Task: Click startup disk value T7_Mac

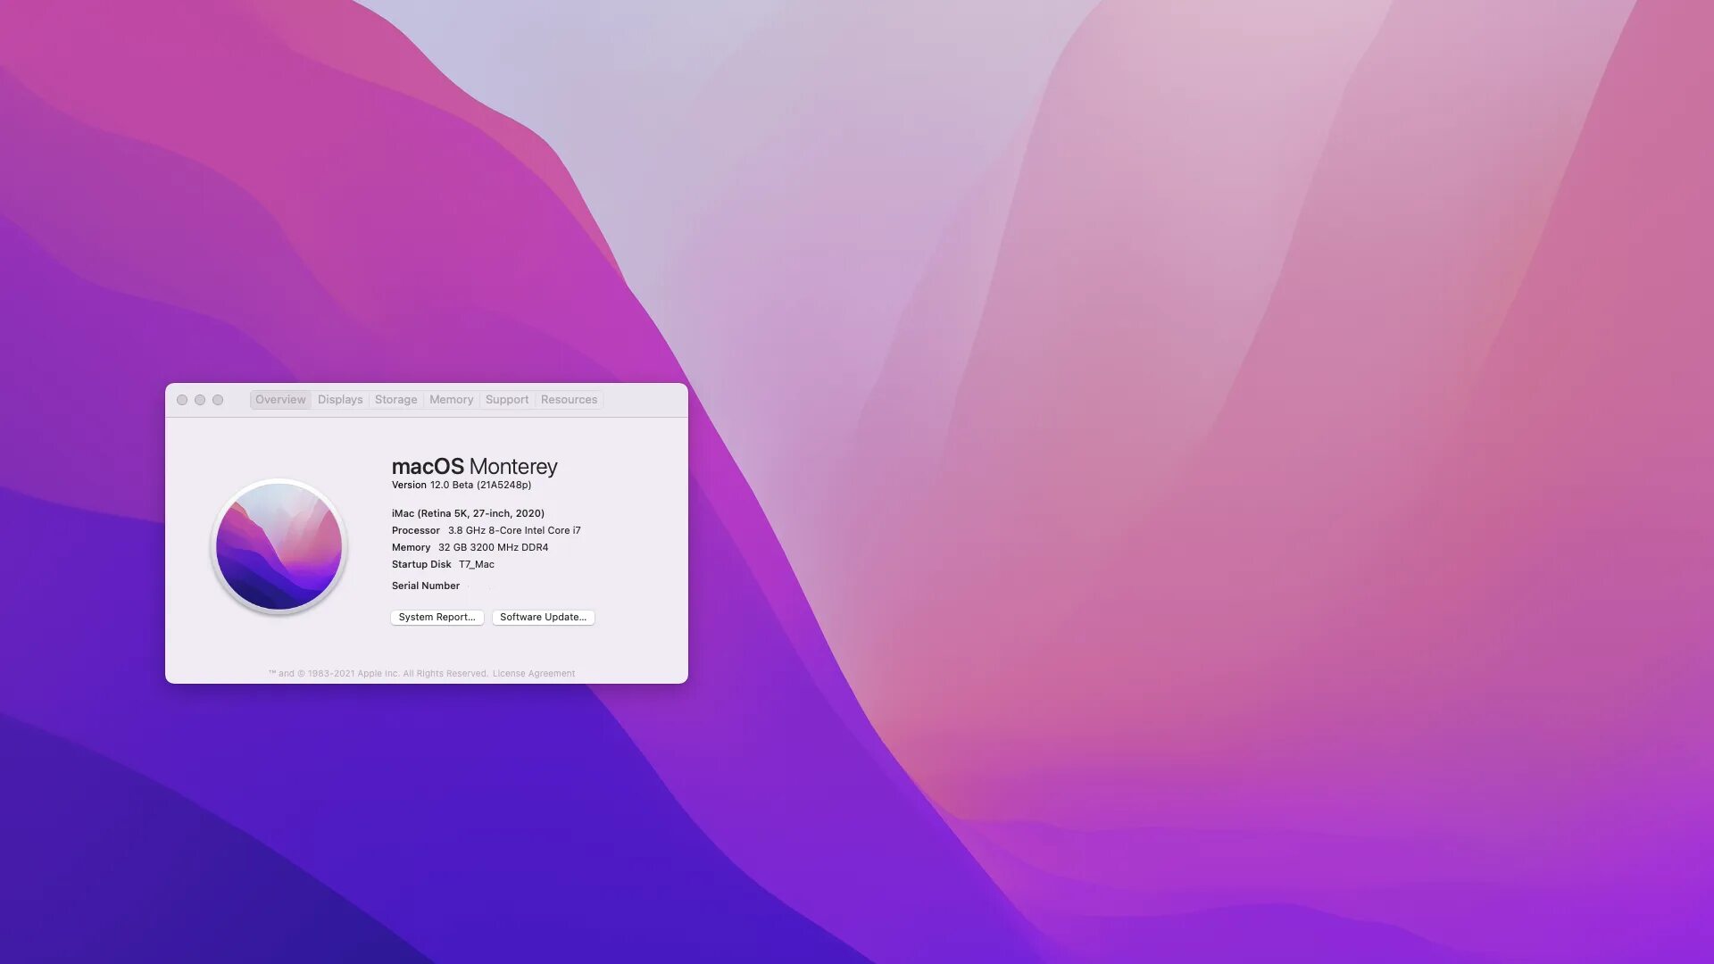Action: point(477,564)
